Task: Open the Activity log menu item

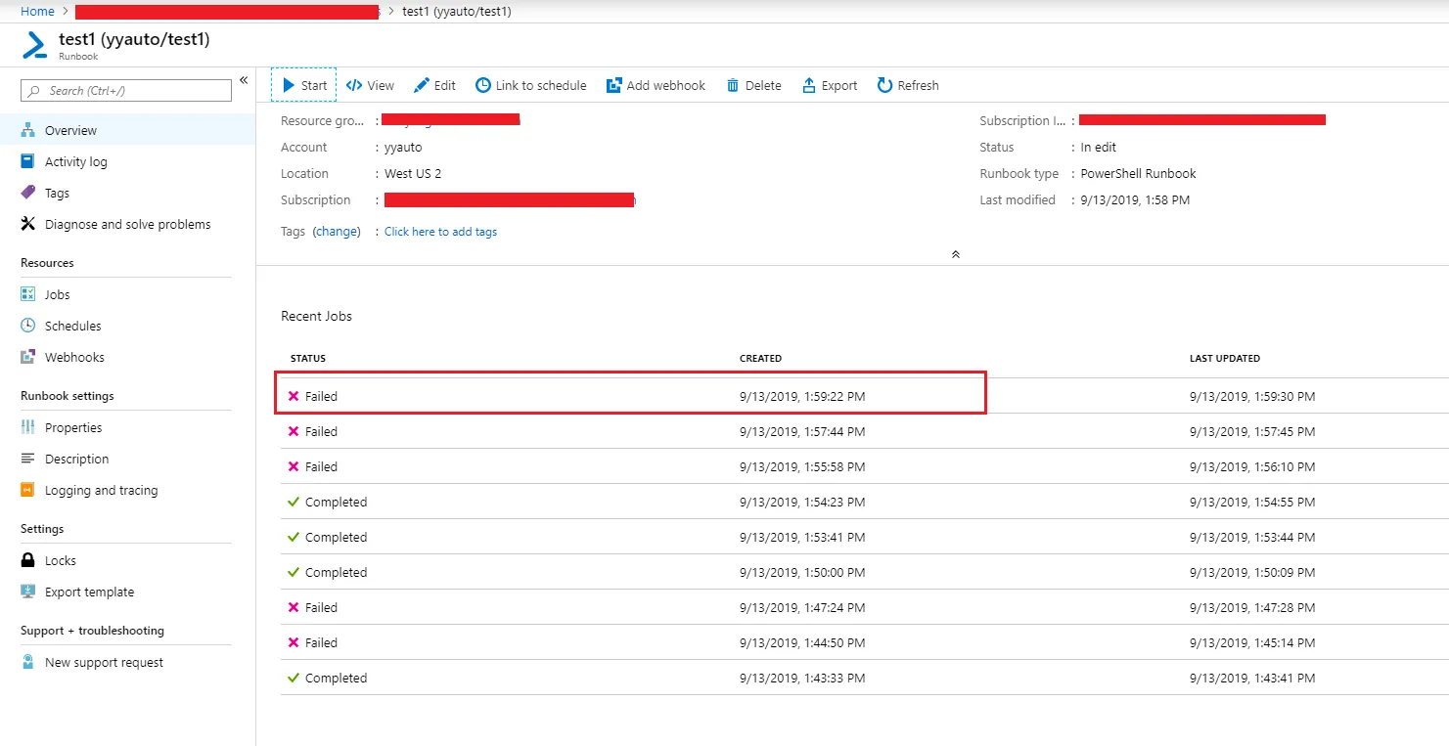Action: [127, 161]
